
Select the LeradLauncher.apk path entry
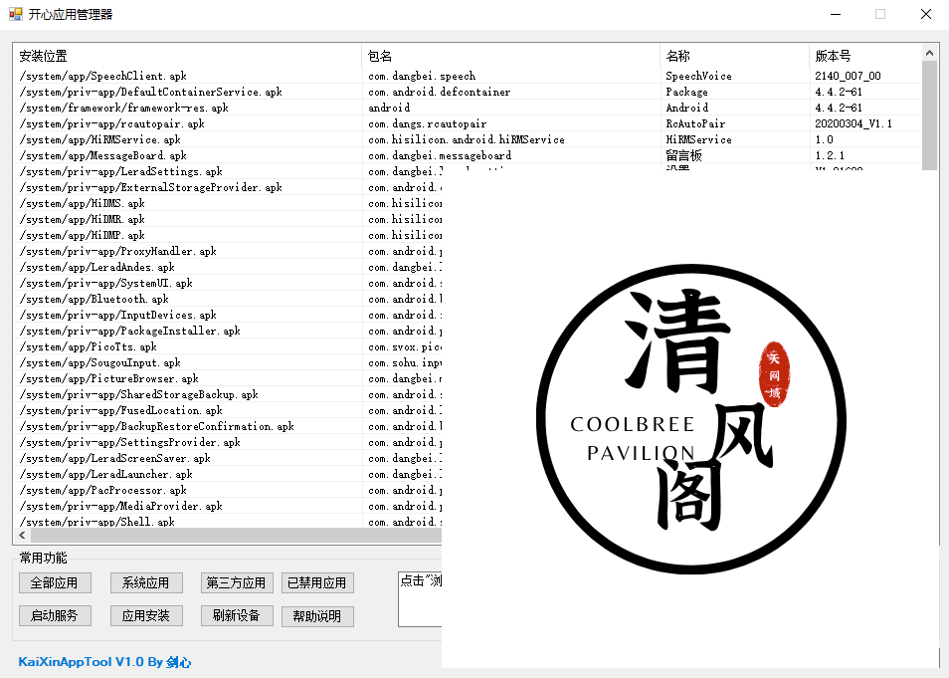point(105,475)
